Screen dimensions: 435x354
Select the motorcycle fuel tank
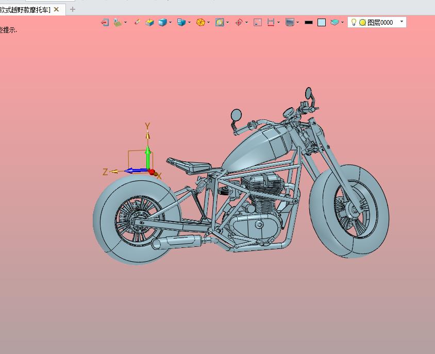click(x=257, y=150)
